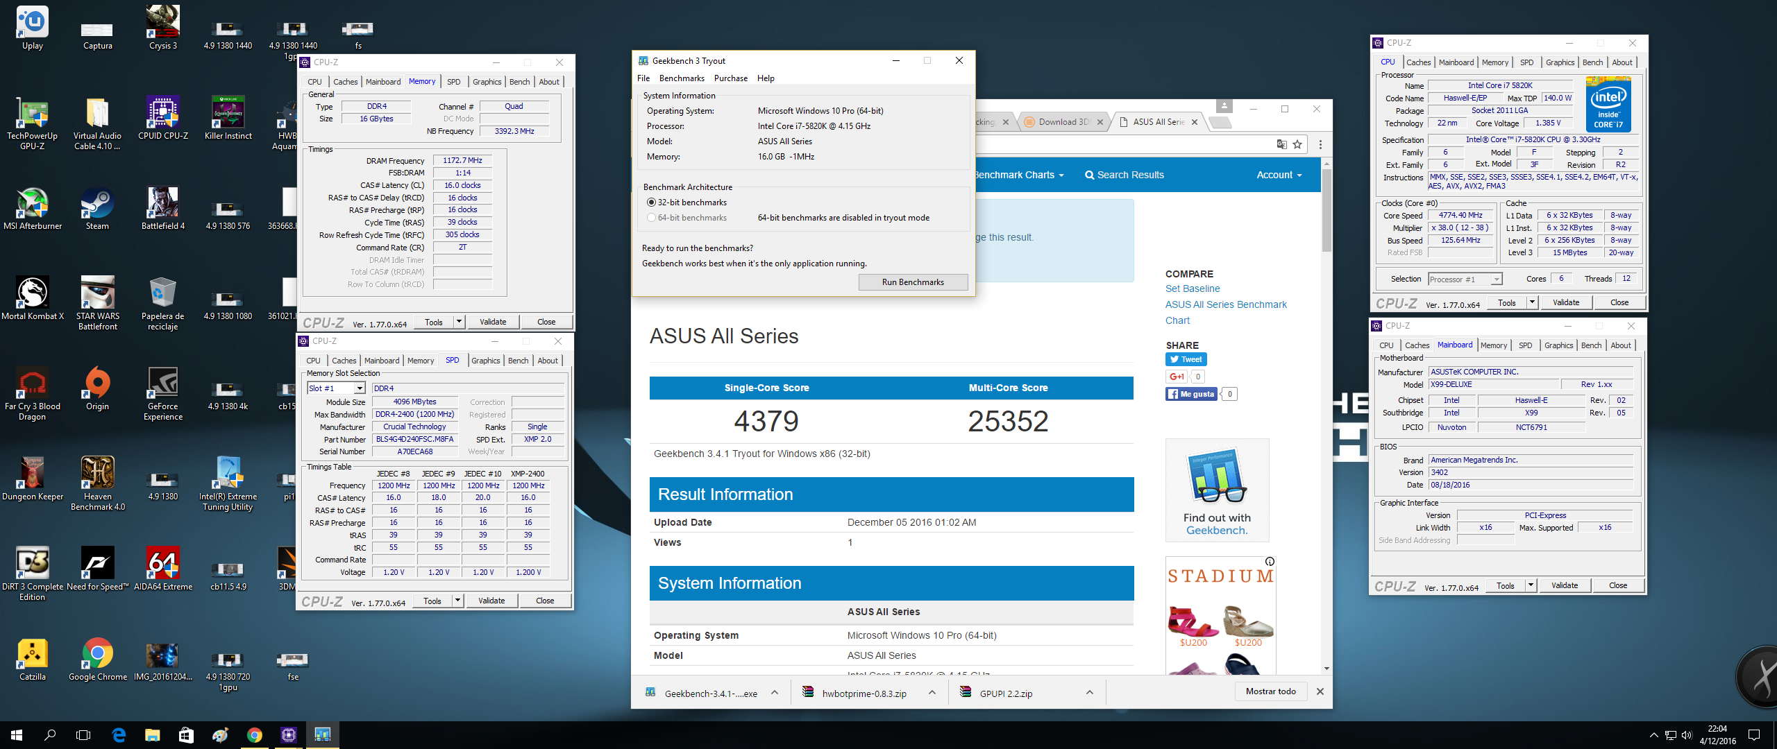Screen dimensions: 1777x749
Task: Bookmark page with star icon in Chrome
Action: [x=1297, y=144]
